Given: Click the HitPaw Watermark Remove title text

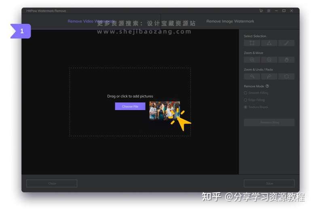Looking at the screenshot, I should click(46, 11).
